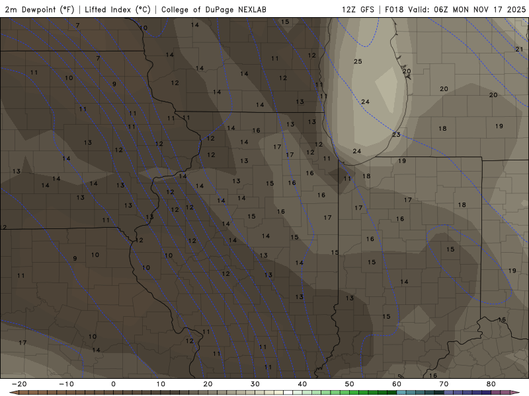Click the "12Z GFS" model run label

358,9
